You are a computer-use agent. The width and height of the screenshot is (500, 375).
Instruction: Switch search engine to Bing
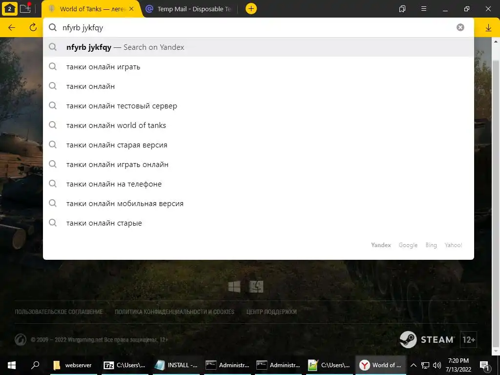[431, 245]
